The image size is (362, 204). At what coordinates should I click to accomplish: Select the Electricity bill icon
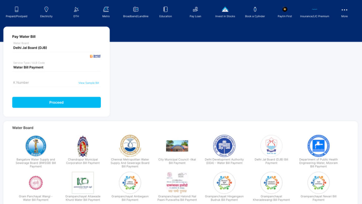tap(46, 9)
